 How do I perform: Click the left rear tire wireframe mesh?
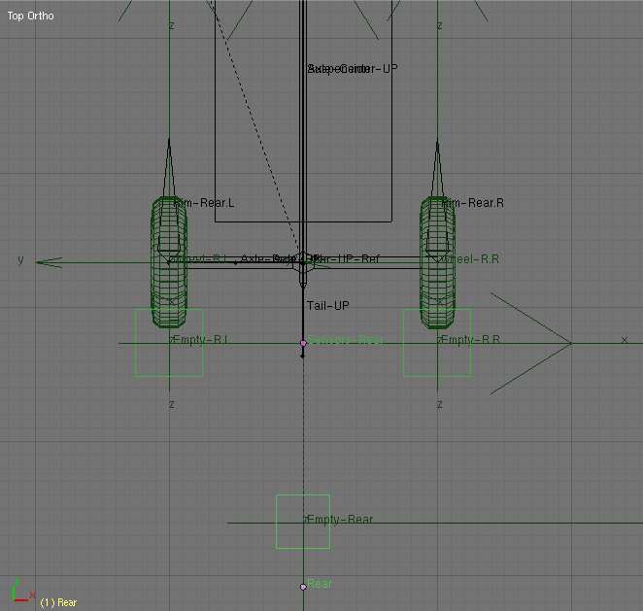pyautogui.click(x=169, y=262)
